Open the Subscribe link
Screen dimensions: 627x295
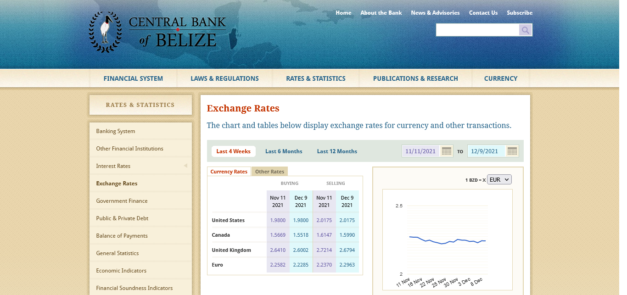coord(520,13)
